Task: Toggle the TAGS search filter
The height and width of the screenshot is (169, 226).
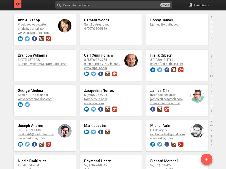Action: [165, 5]
